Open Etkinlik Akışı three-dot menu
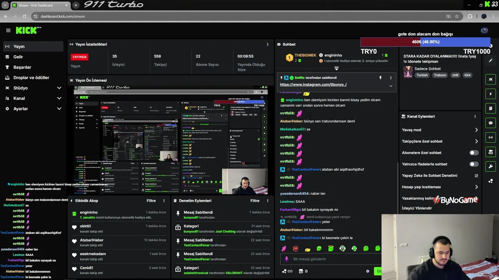This screenshot has width=499, height=280. coord(164,201)
